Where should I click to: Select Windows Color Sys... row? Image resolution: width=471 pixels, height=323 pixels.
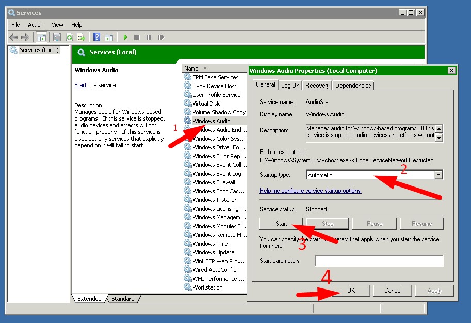pyautogui.click(x=219, y=139)
